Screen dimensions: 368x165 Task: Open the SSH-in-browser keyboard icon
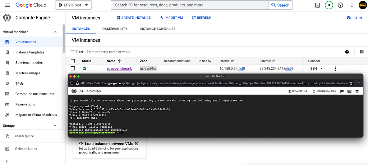click(349, 91)
